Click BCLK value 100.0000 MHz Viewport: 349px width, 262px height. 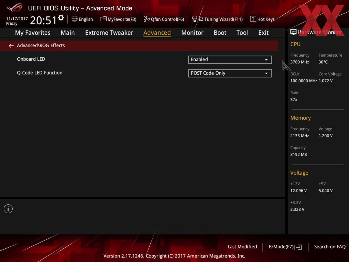click(304, 81)
